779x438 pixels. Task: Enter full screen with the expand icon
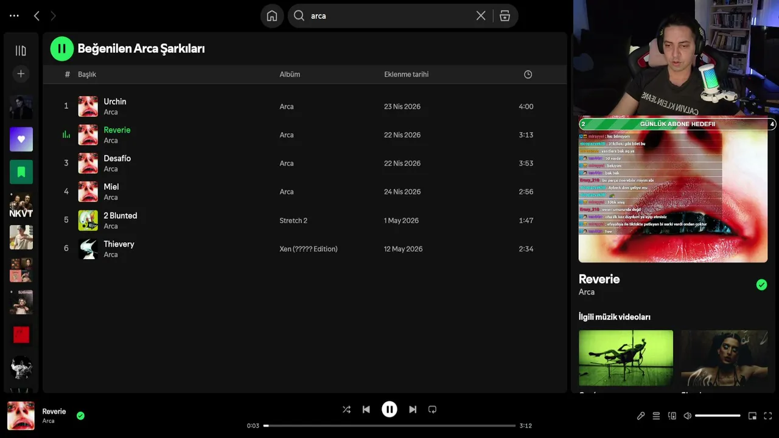767,416
